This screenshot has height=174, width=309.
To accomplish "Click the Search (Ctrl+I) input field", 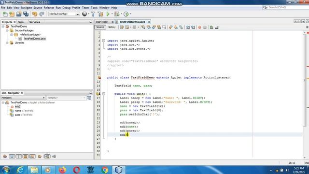I will (x=288, y=7).
